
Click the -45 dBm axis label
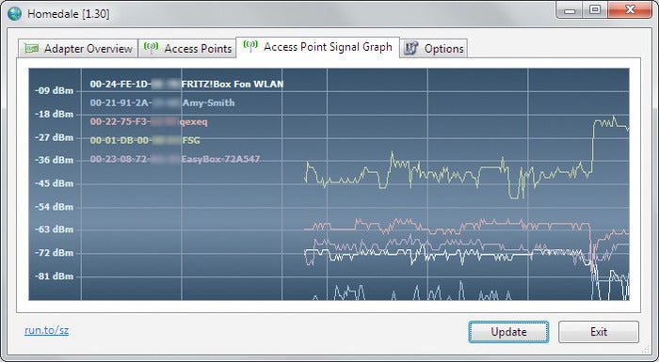pos(54,183)
